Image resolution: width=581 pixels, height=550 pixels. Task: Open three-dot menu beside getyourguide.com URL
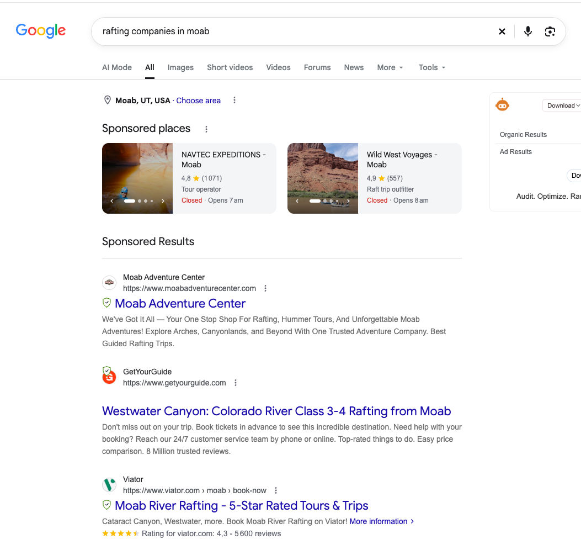click(236, 383)
